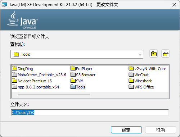Select the DingDing folder

[x=23, y=69]
